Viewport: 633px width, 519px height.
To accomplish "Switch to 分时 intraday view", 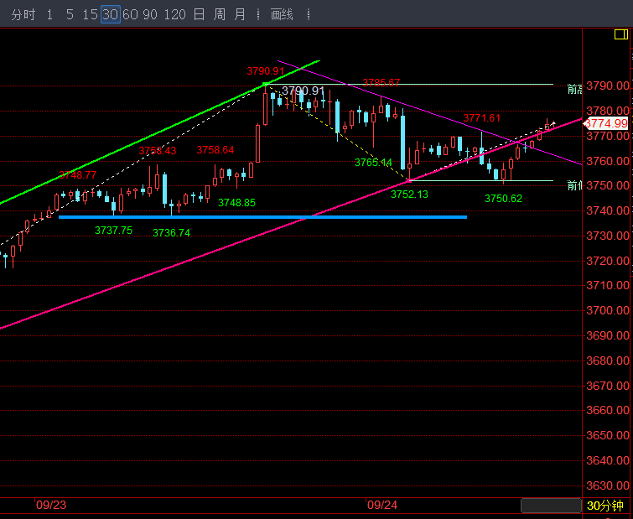I will click(23, 14).
